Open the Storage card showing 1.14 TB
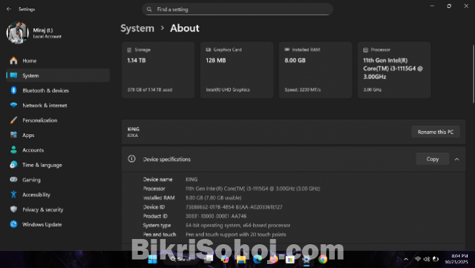The image size is (475, 268). (x=158, y=70)
